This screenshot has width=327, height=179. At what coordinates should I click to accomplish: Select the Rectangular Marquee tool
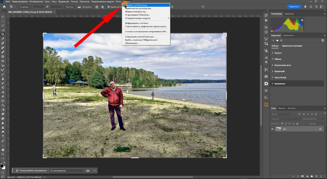click(3, 21)
